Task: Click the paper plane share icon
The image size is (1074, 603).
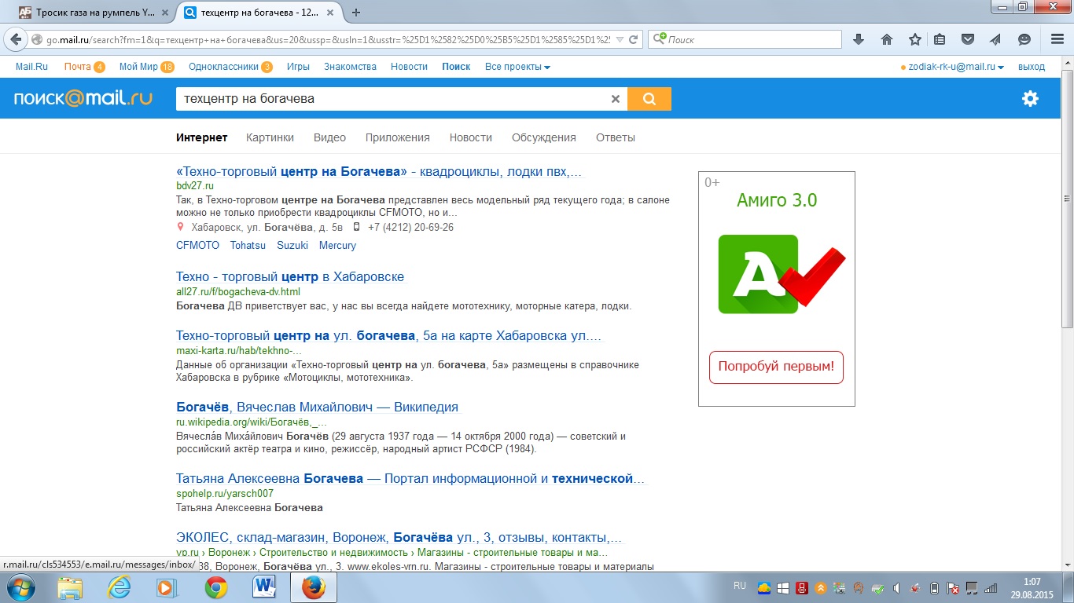Action: point(995,39)
